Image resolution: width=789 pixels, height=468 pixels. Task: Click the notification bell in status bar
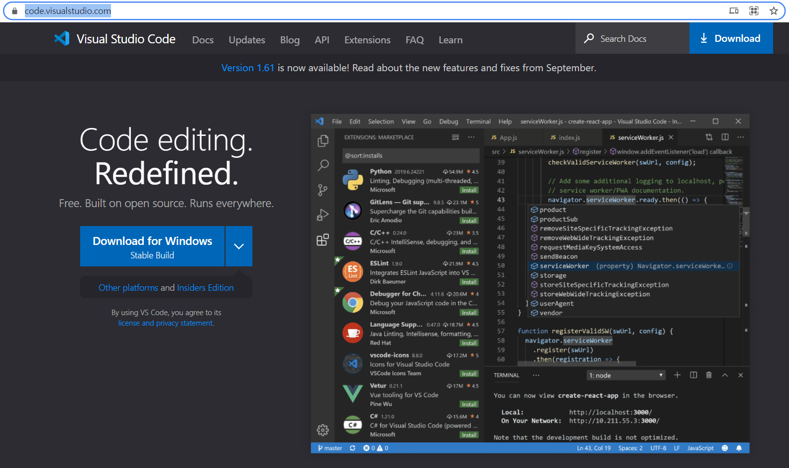739,448
